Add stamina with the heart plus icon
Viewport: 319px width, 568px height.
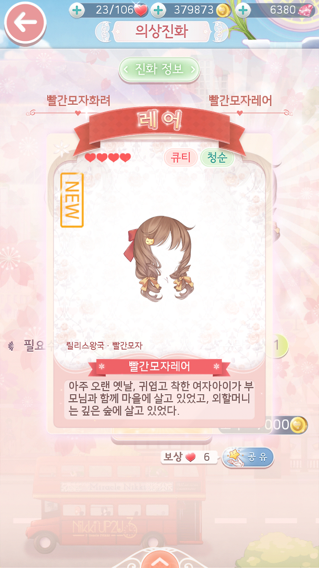77,10
